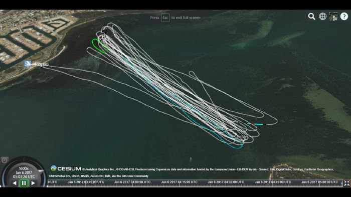
Task: Play the animation forward
Action: (33, 183)
